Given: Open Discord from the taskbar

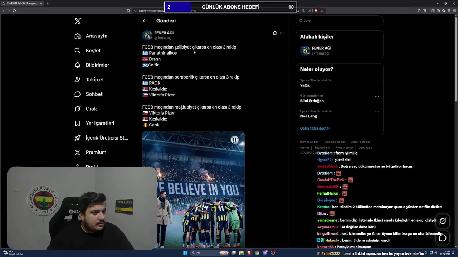Looking at the screenshot, I should [x=265, y=253].
